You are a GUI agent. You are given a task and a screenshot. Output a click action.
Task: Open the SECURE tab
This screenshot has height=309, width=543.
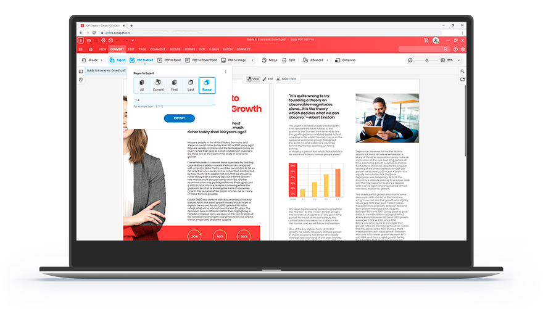click(x=175, y=49)
